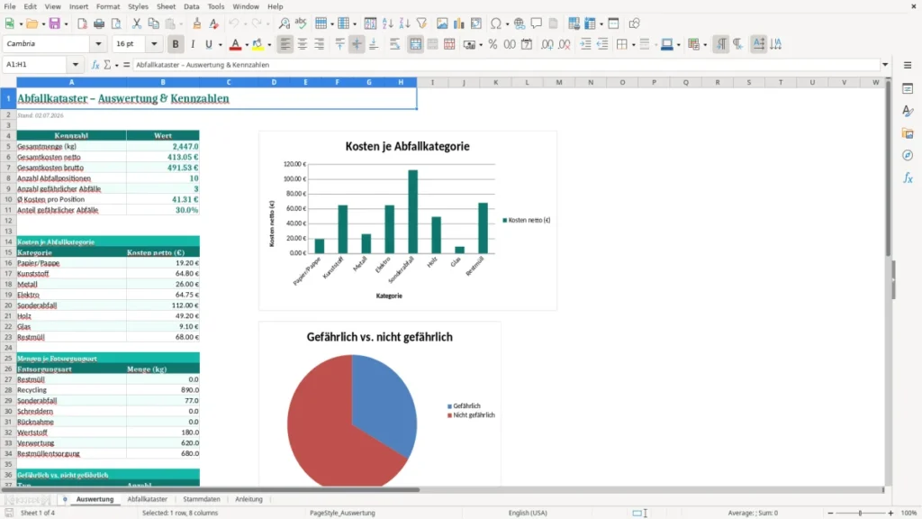The height and width of the screenshot is (519, 922).
Task: Sort descending Z to A
Action: (404, 23)
